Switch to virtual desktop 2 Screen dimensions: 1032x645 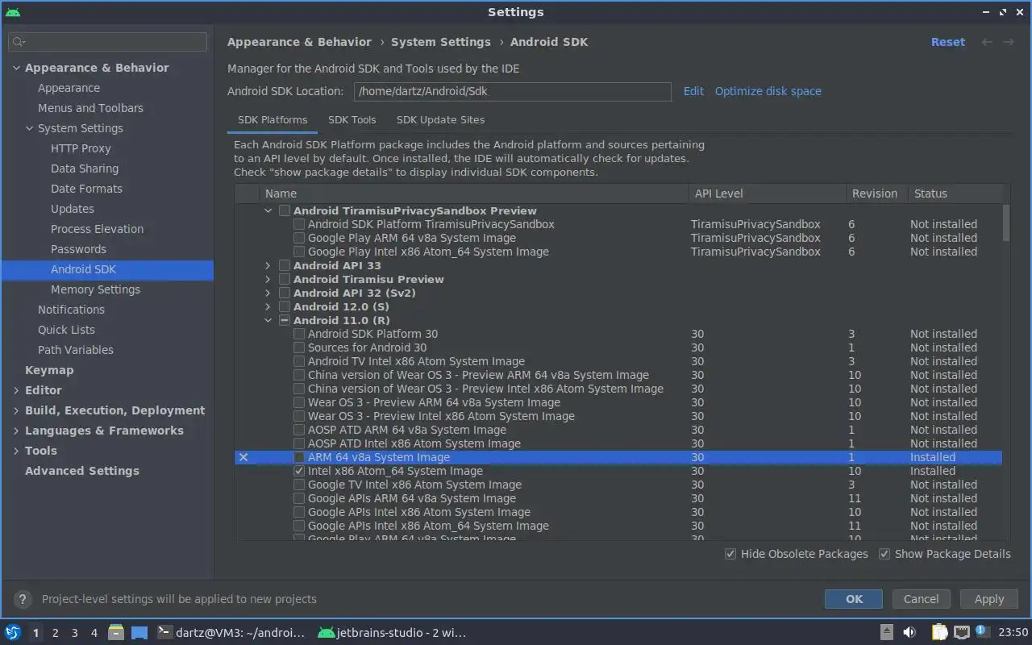[55, 633]
